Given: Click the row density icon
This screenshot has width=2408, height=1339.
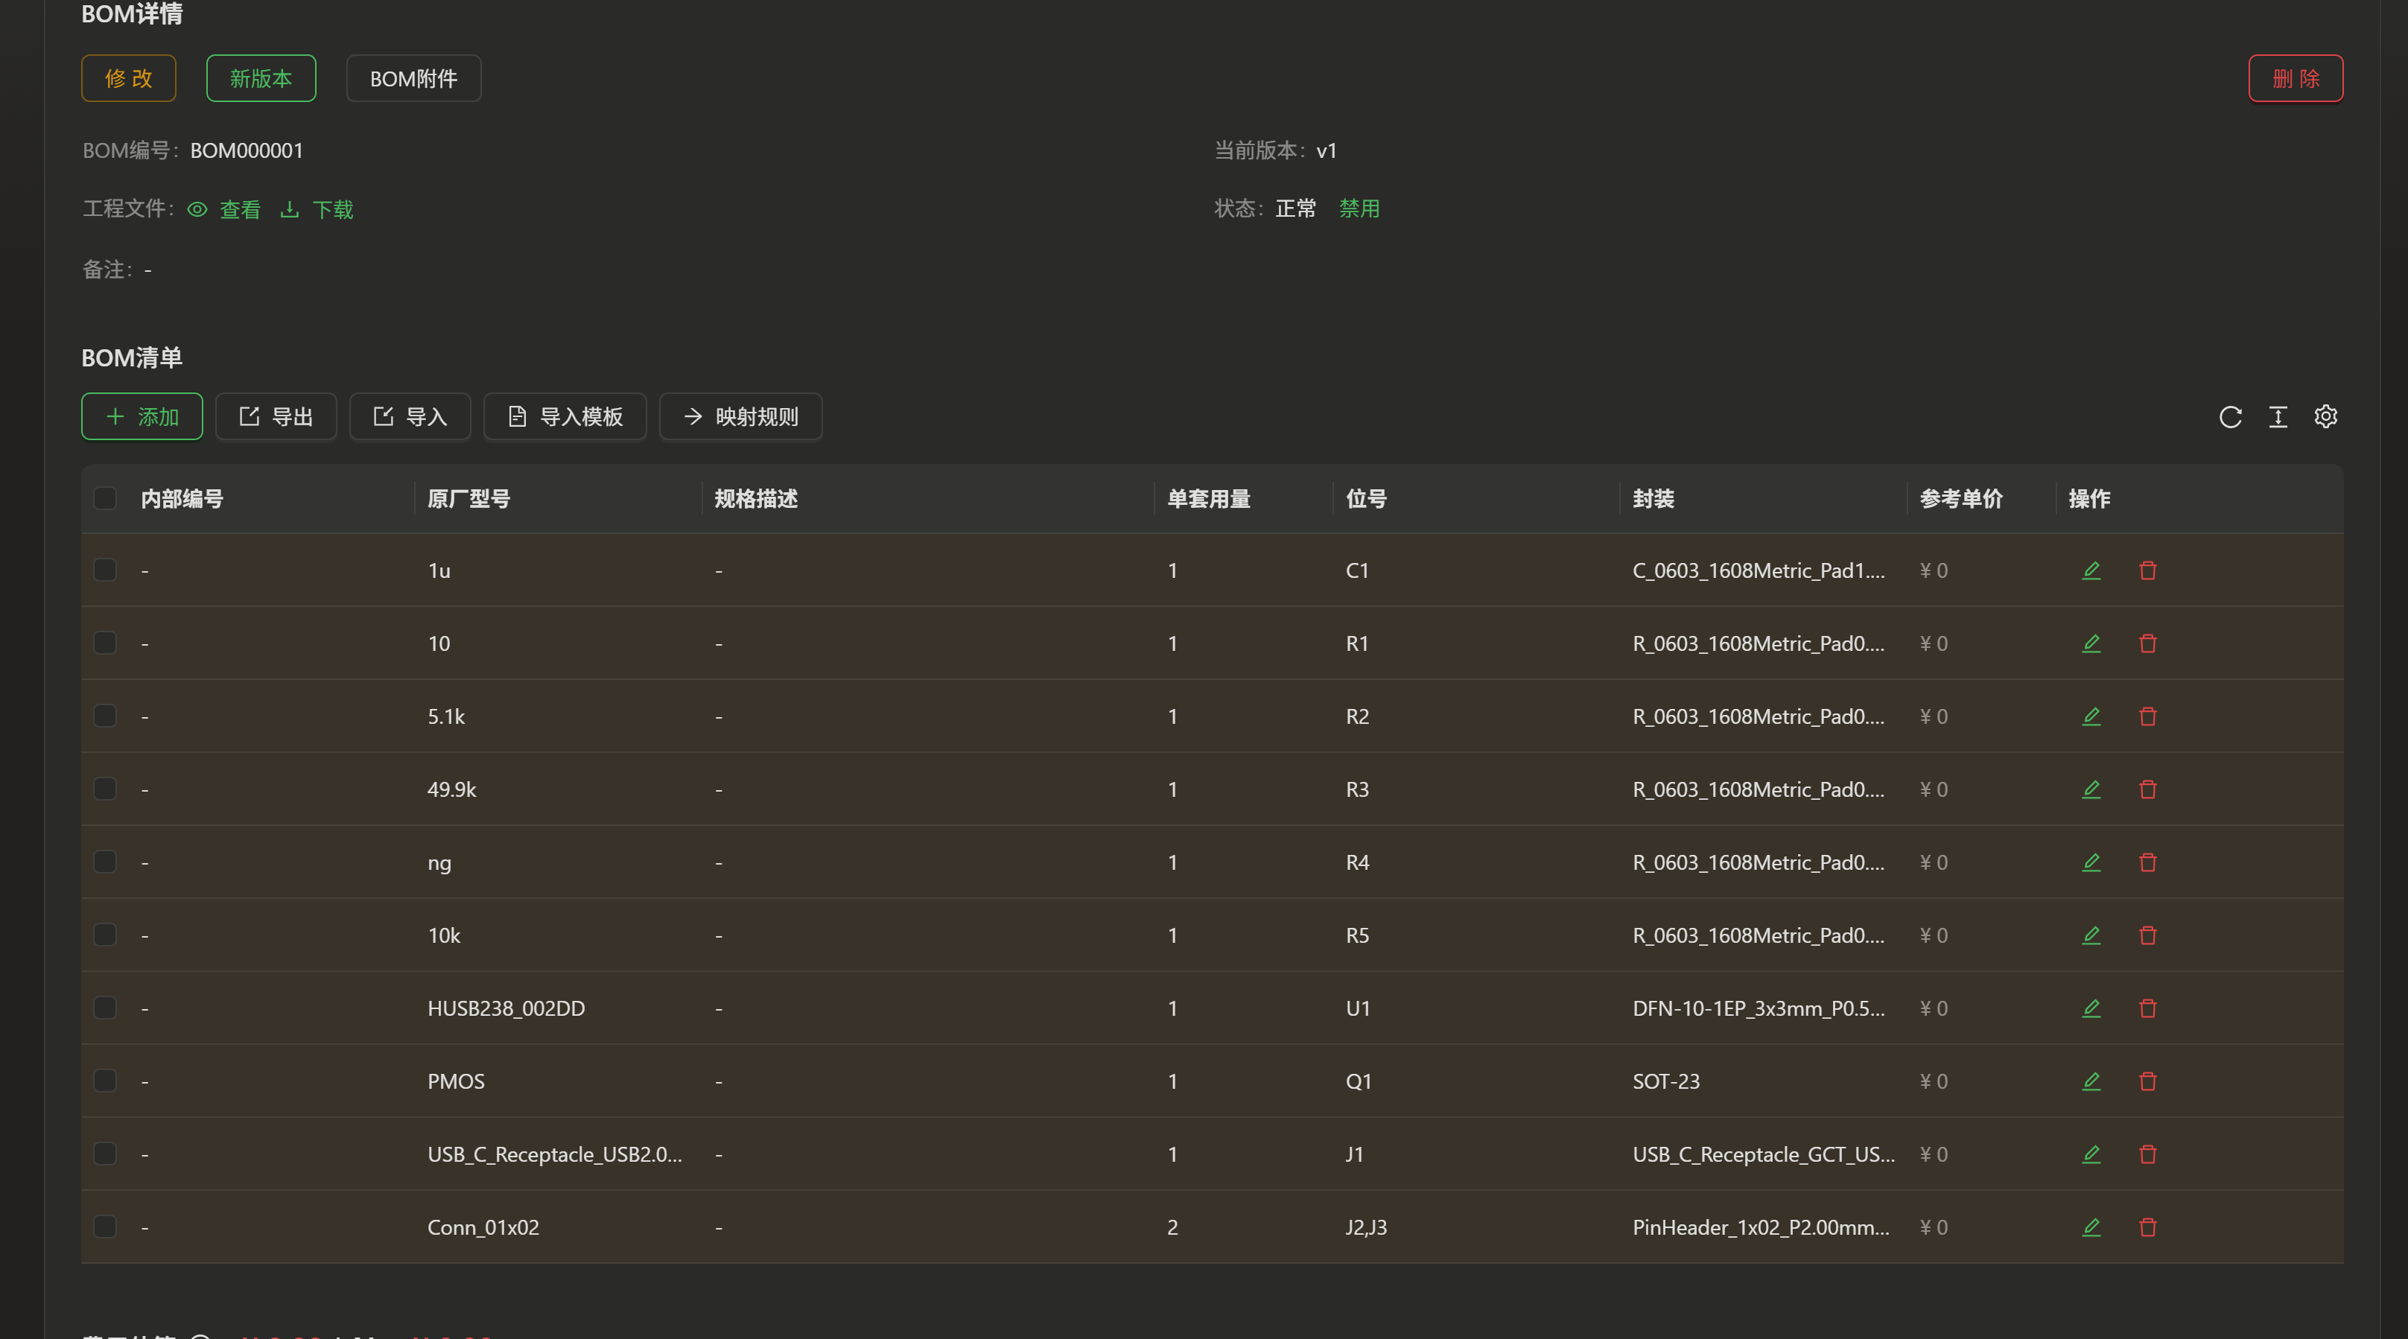Looking at the screenshot, I should click(x=2278, y=417).
